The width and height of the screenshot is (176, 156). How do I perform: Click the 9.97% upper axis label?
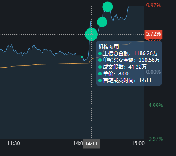tap(154, 6)
